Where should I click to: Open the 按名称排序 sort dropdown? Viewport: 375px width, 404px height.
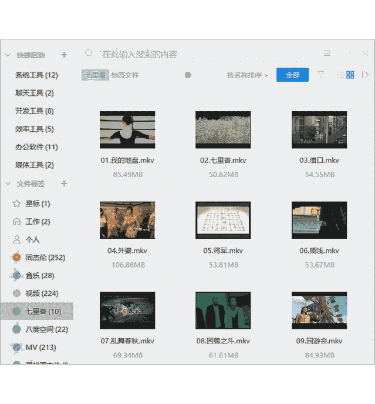tap(248, 75)
